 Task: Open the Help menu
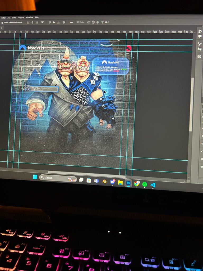[37, 17]
